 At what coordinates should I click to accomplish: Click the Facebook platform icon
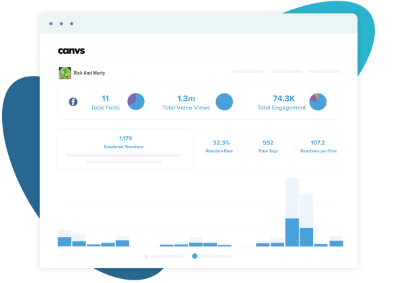pyautogui.click(x=73, y=102)
